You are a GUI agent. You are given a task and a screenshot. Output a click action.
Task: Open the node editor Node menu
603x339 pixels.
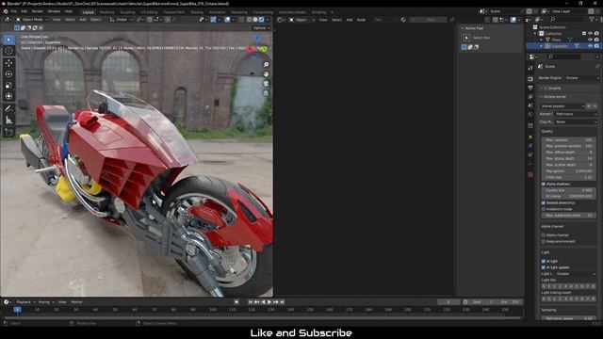(x=361, y=20)
